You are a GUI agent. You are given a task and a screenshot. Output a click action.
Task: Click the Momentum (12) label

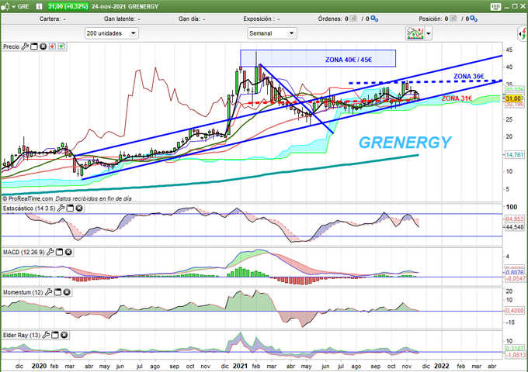23,292
